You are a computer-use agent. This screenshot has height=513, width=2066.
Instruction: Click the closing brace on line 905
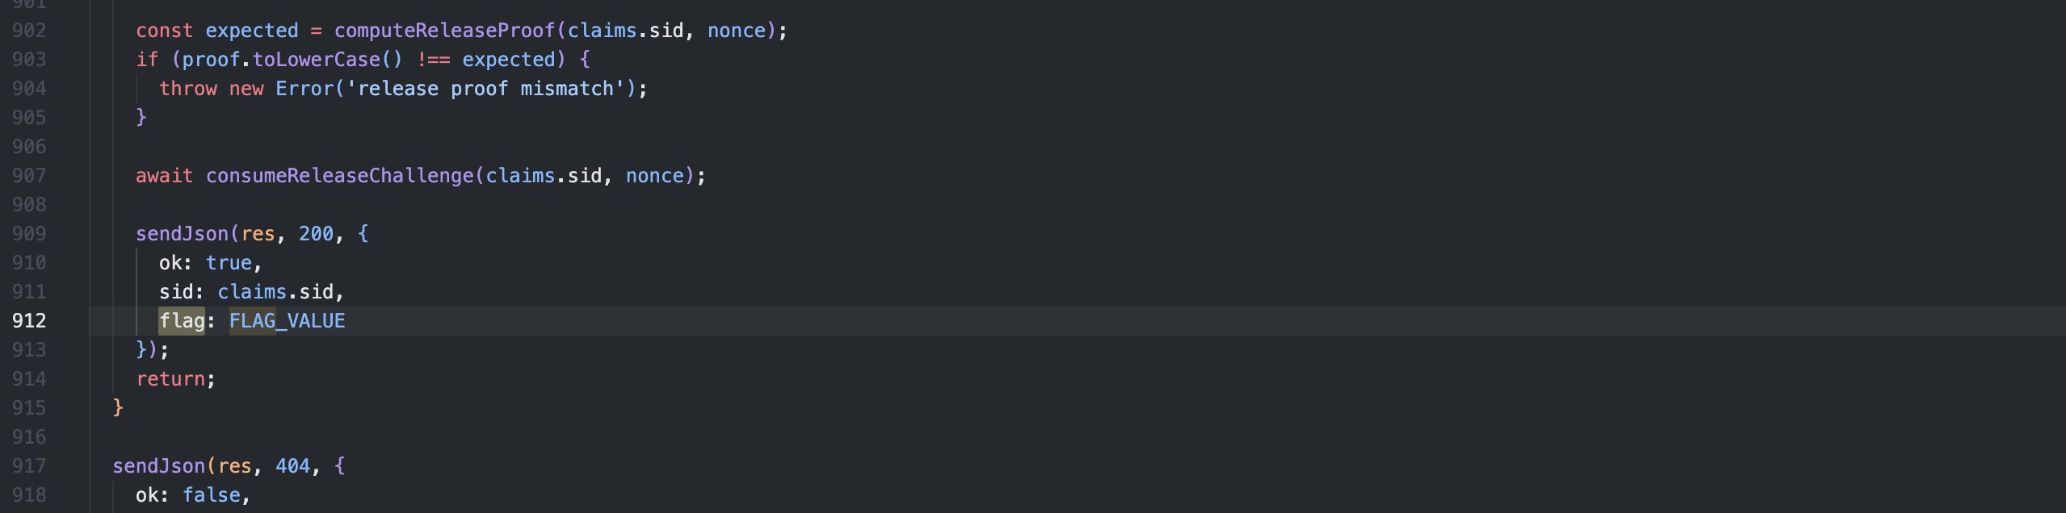click(x=141, y=118)
